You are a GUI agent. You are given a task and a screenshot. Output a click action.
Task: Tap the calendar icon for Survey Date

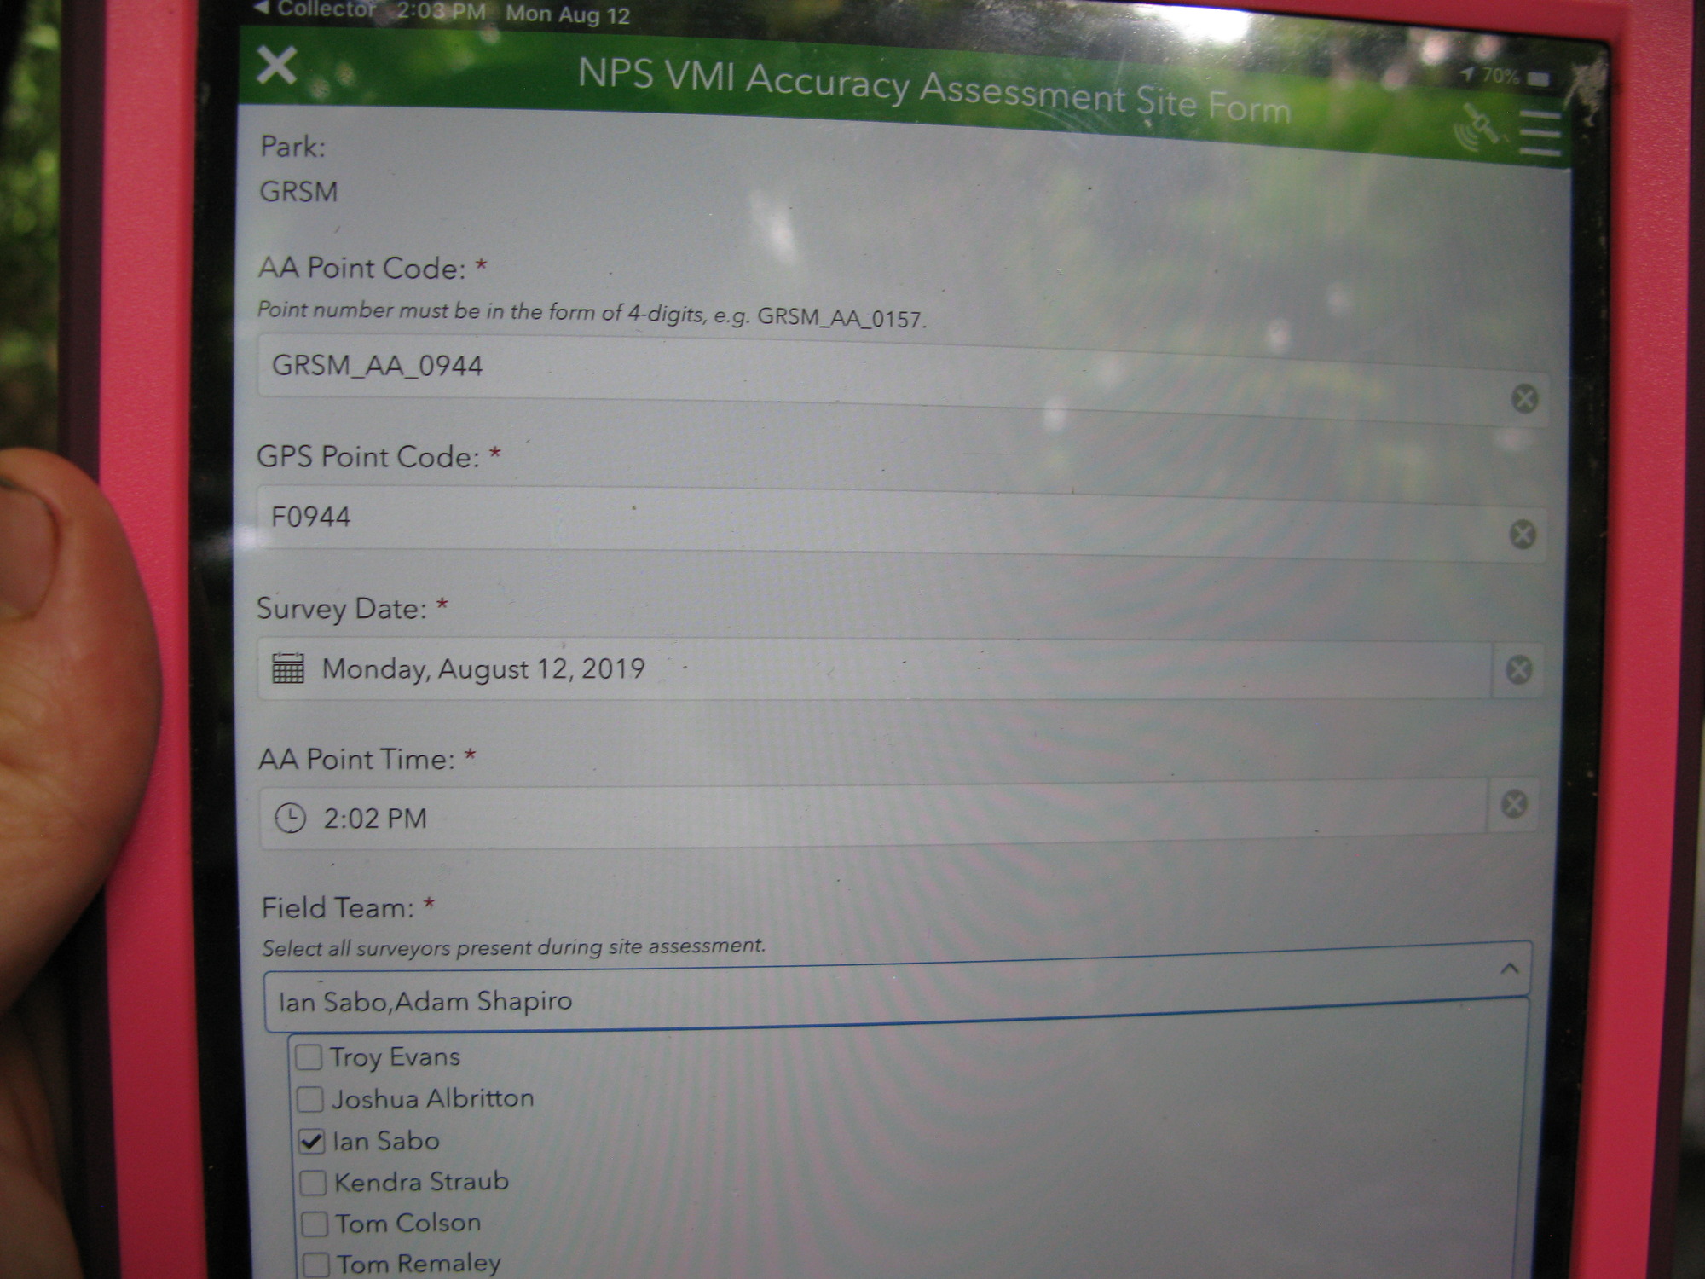(288, 670)
